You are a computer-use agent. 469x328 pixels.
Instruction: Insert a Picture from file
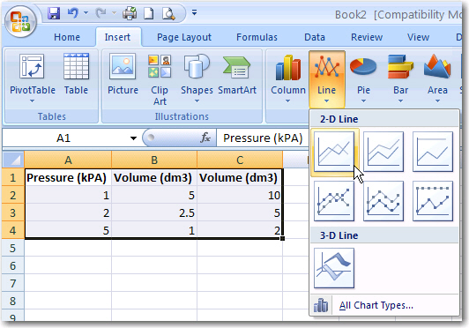click(x=123, y=74)
